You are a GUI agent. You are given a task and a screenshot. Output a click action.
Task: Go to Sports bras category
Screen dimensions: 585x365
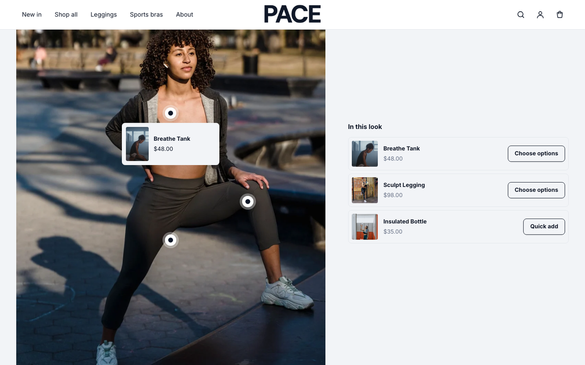click(146, 15)
